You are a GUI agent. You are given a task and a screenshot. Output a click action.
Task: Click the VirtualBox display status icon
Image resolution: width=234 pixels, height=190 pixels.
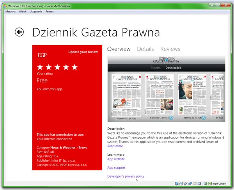click(199, 184)
